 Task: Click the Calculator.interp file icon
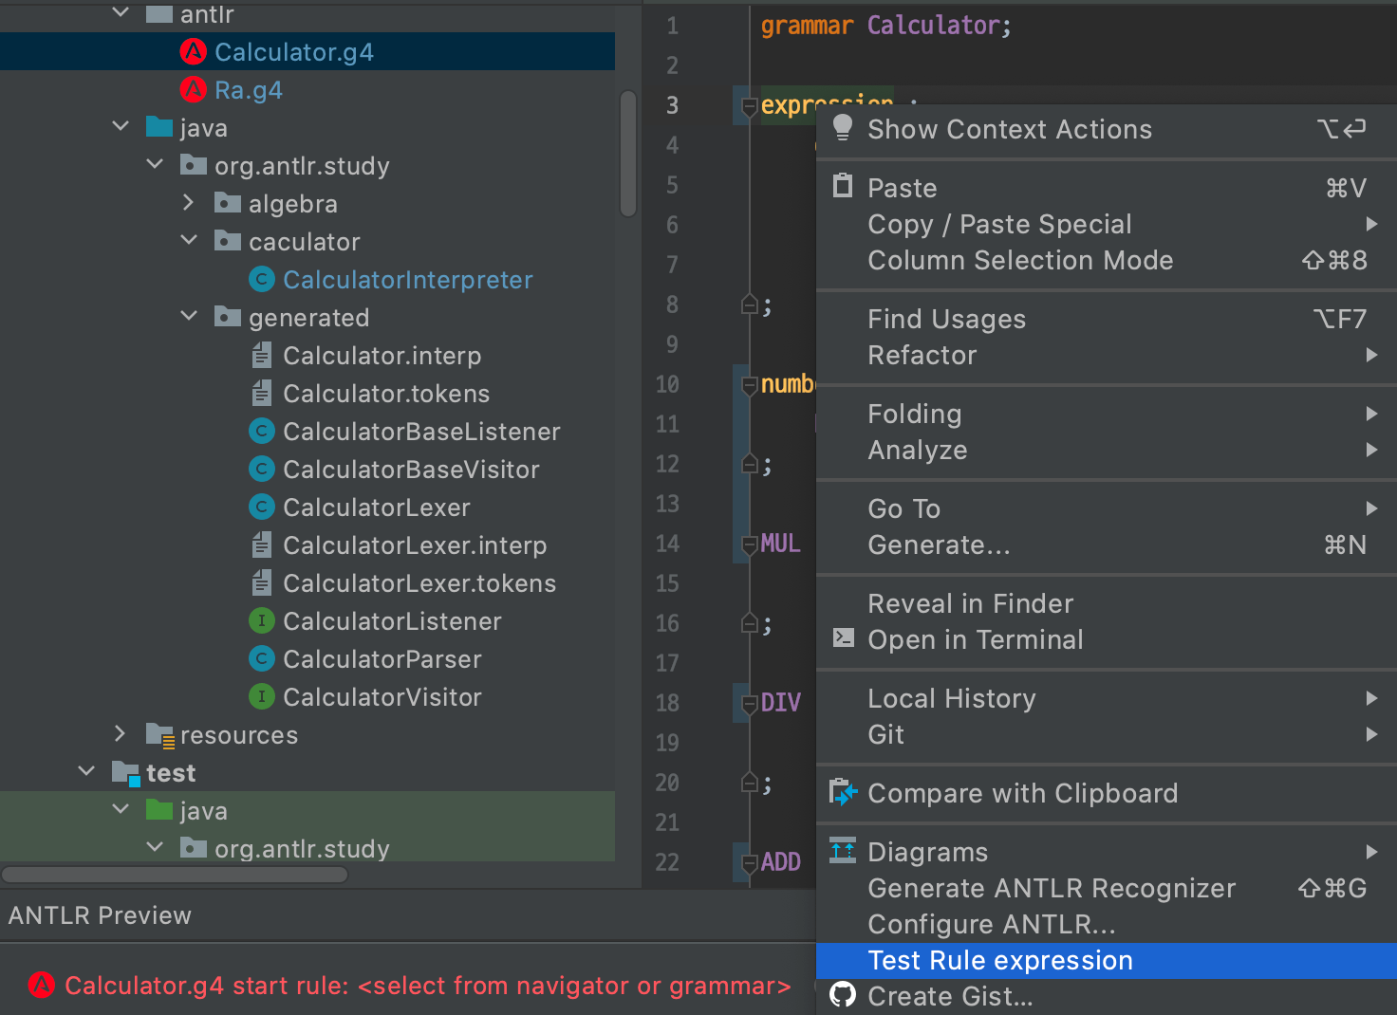click(261, 356)
